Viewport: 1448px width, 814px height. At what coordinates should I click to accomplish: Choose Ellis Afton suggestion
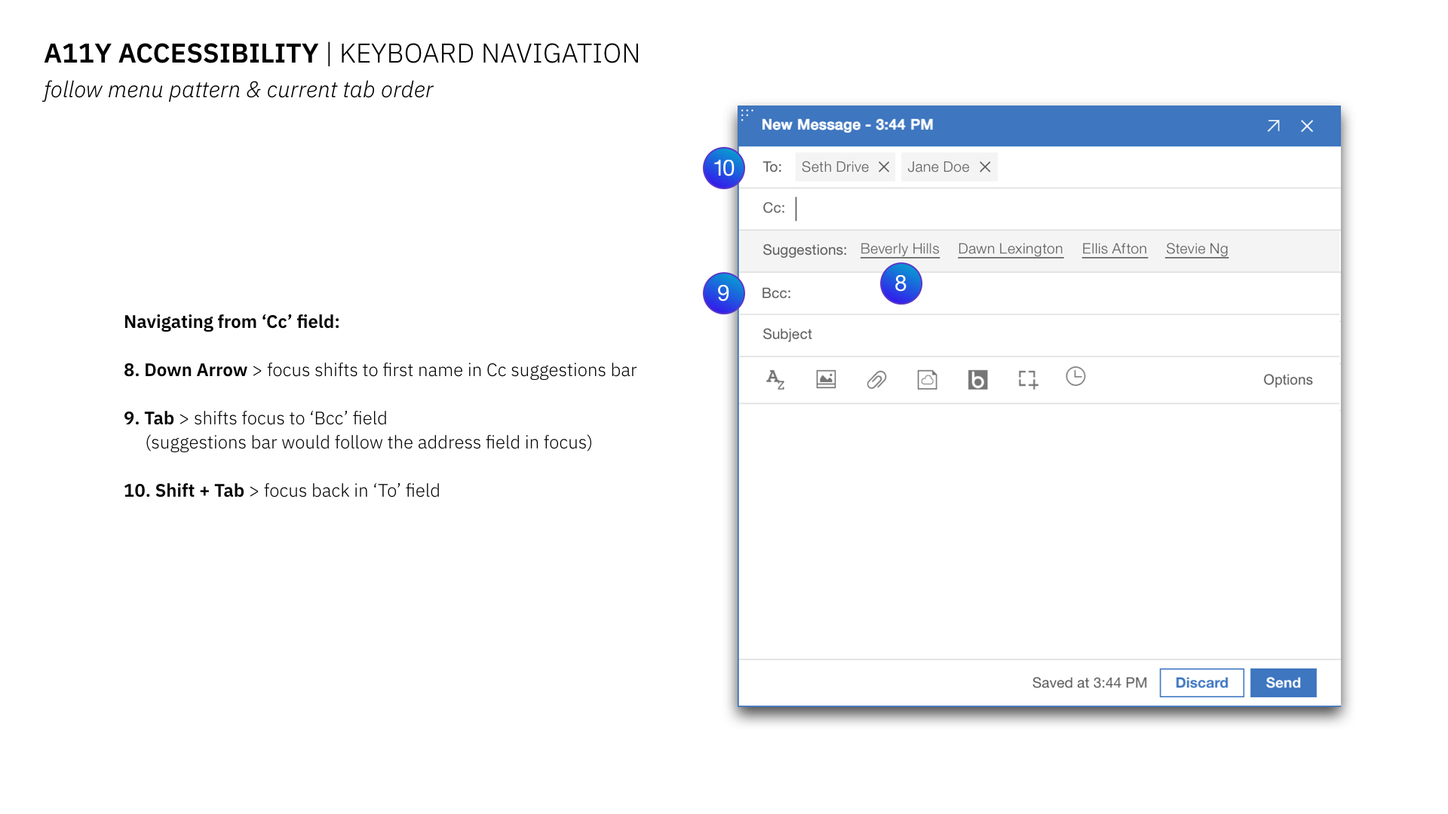(1115, 249)
